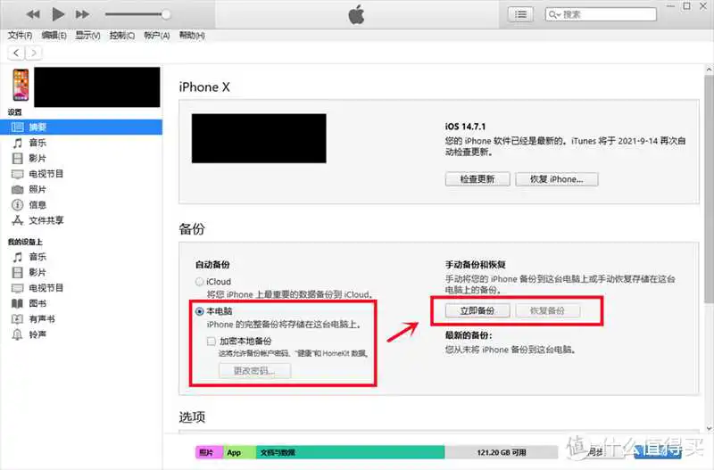This screenshot has width=714, height=470.
Task: Click the iPhone device thumbnail
Action: pos(21,85)
